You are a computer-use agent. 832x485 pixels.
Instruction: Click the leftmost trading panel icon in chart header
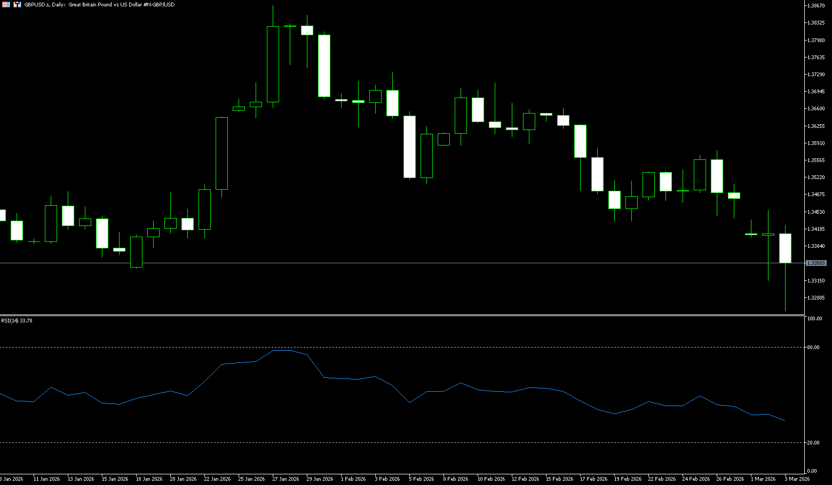(x=6, y=4)
